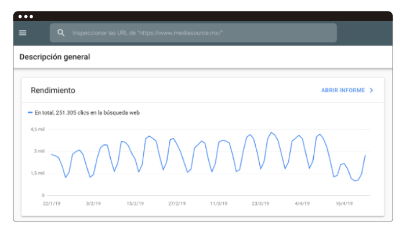The height and width of the screenshot is (236, 406).
Task: Open the ABRIR INFORME report link
Action: click(x=343, y=90)
